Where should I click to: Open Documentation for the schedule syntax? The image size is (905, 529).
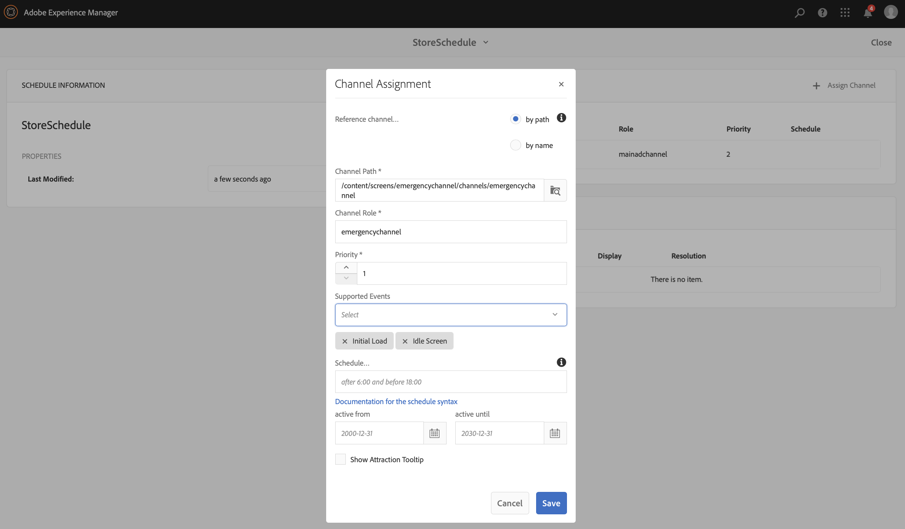click(x=396, y=401)
